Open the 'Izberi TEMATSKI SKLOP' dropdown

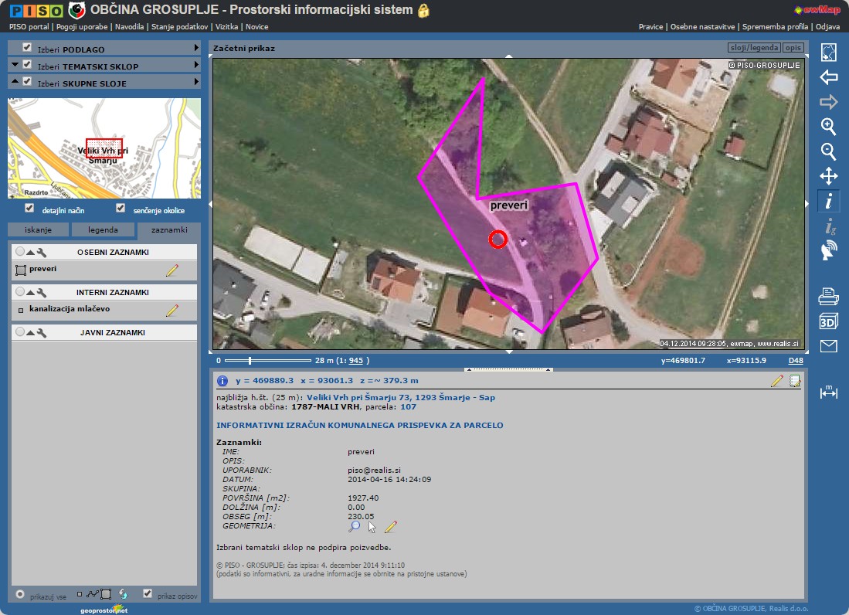196,66
